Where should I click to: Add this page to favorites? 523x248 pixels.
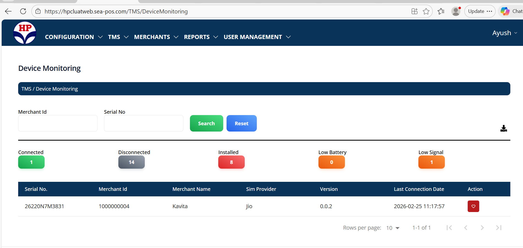(426, 11)
